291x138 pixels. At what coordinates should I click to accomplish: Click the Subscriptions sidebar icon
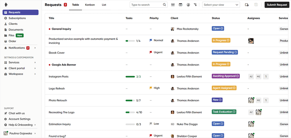click(6, 18)
